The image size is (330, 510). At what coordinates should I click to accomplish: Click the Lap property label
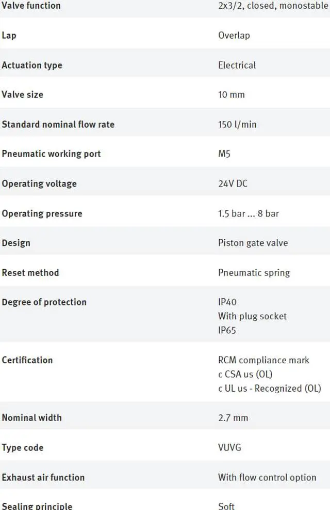point(9,35)
